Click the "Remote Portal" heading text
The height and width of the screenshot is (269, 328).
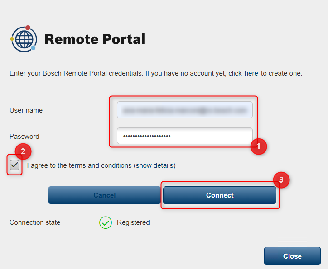coord(95,39)
